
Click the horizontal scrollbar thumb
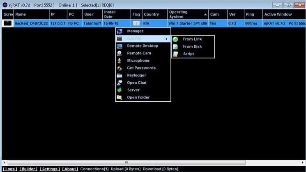pos(127,163)
